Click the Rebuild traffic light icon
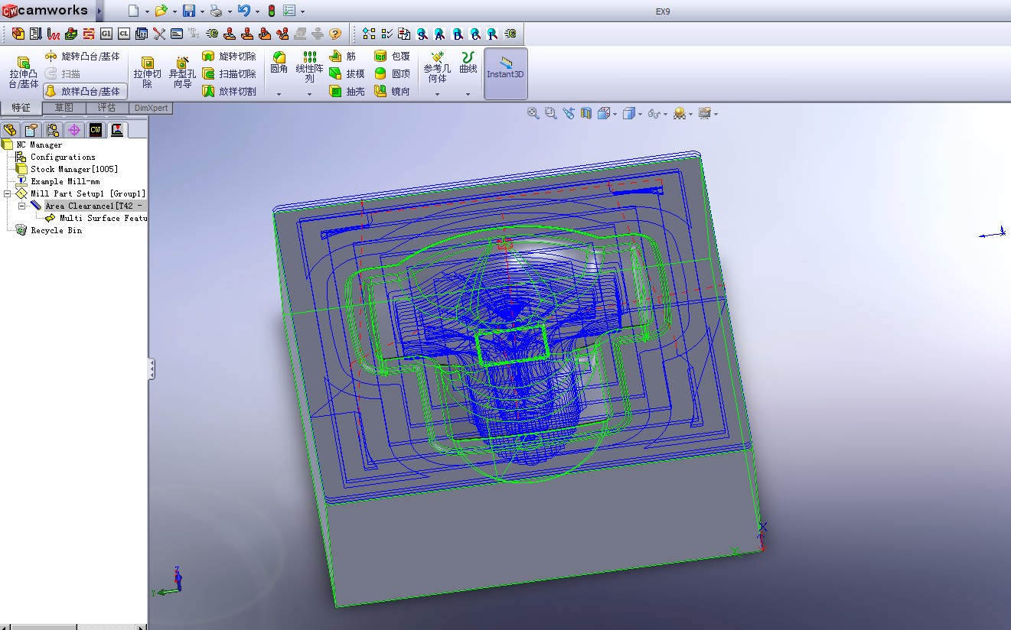This screenshot has width=1011, height=630. (x=272, y=11)
